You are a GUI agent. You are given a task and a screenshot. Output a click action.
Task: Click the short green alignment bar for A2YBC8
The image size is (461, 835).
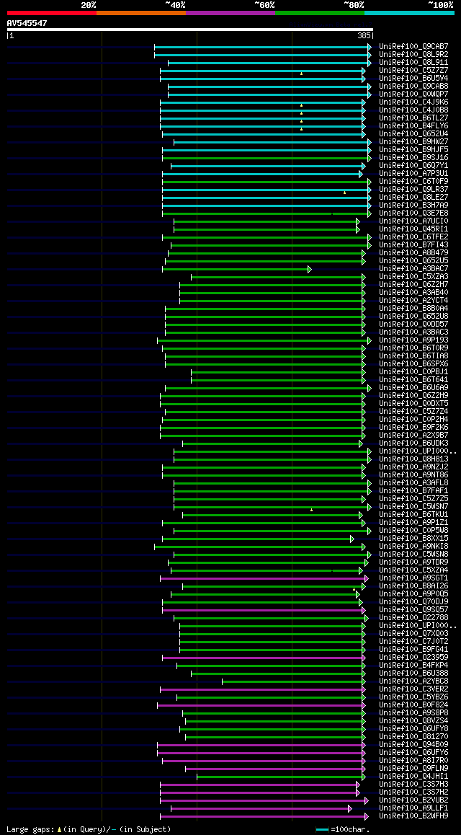[294, 681]
